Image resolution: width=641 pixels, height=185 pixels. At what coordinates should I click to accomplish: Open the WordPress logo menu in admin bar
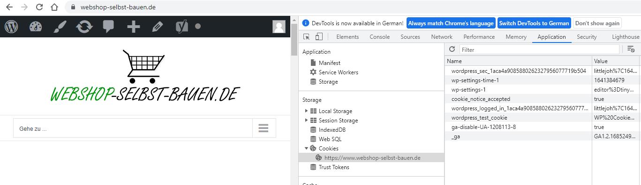click(x=11, y=27)
